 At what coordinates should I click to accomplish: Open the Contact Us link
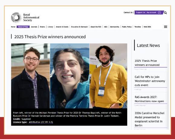128,12
